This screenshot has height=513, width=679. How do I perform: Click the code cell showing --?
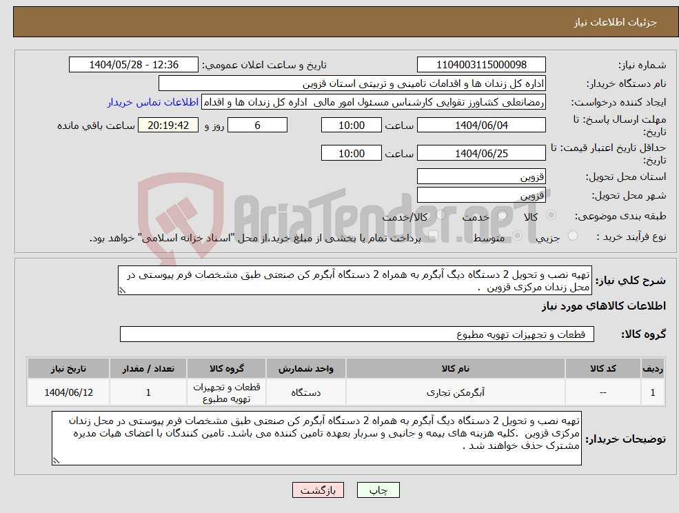[x=602, y=392]
